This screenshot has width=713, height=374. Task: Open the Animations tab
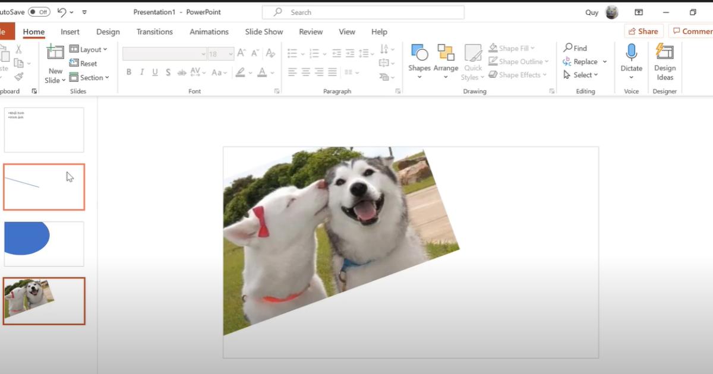coord(209,32)
